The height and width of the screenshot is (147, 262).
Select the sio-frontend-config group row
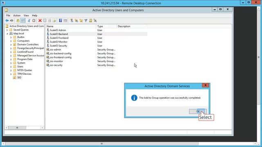(x=97, y=57)
